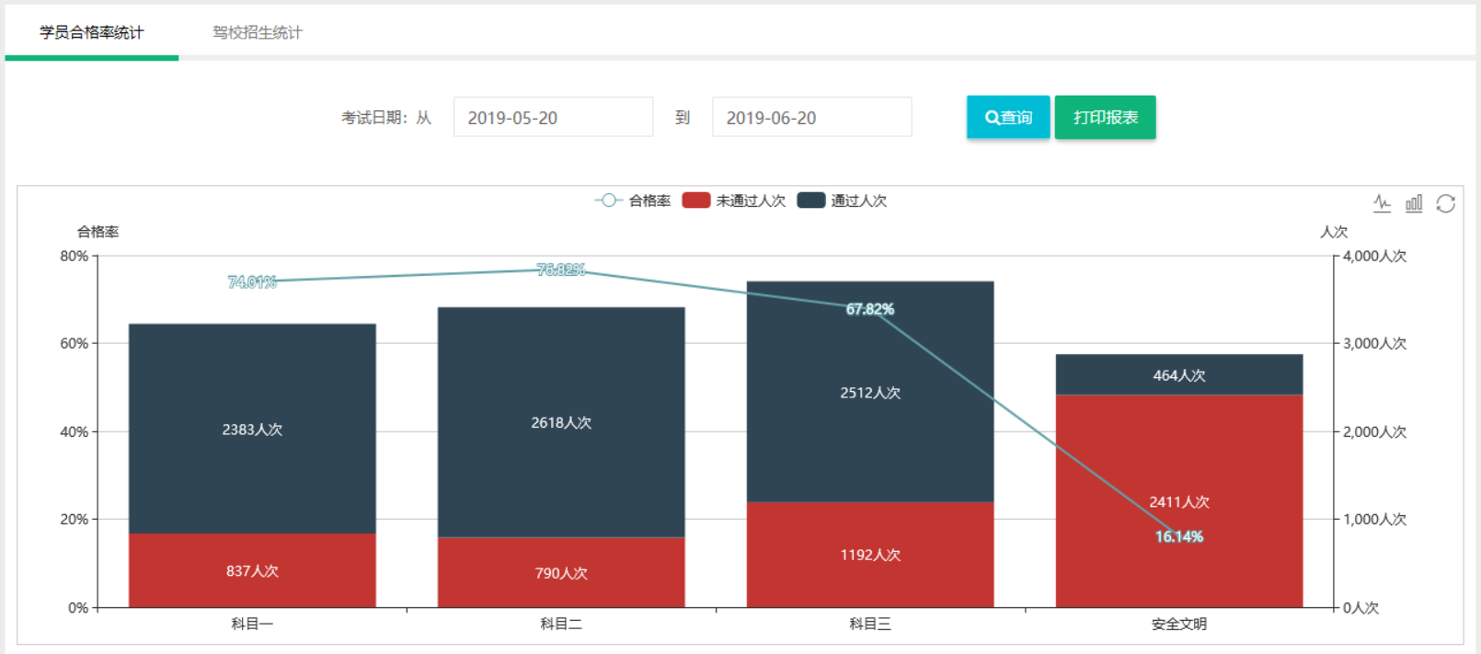Click the 科目一 axis label
The image size is (1481, 654).
[x=252, y=624]
